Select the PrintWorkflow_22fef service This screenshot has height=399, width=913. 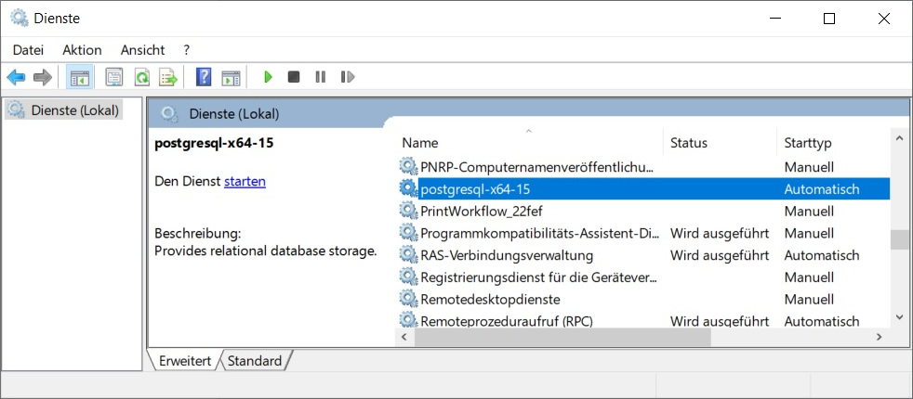[643, 211]
